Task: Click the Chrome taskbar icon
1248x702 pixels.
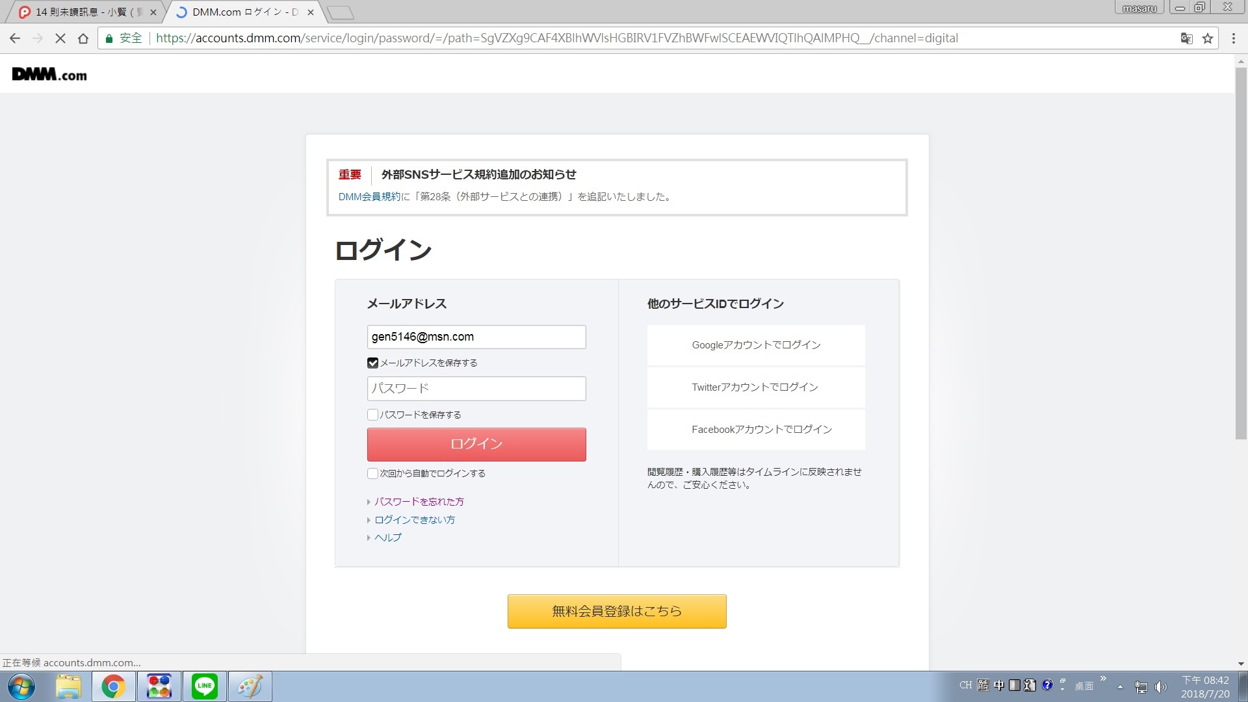Action: [113, 686]
